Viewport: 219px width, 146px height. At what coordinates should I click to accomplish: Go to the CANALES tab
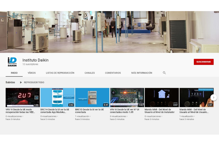click(x=90, y=73)
